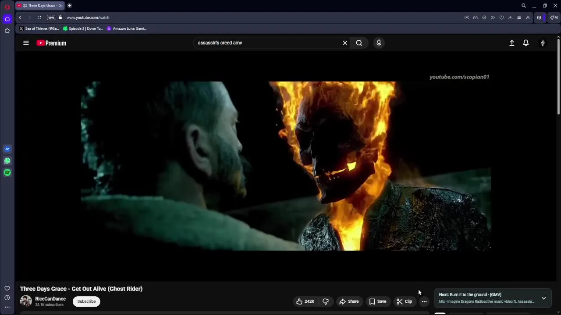Expand the Next queue panel chevron
Image resolution: width=561 pixels, height=315 pixels.
pyautogui.click(x=543, y=298)
